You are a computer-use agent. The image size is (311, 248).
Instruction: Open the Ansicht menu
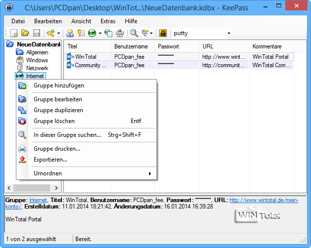[81, 21]
